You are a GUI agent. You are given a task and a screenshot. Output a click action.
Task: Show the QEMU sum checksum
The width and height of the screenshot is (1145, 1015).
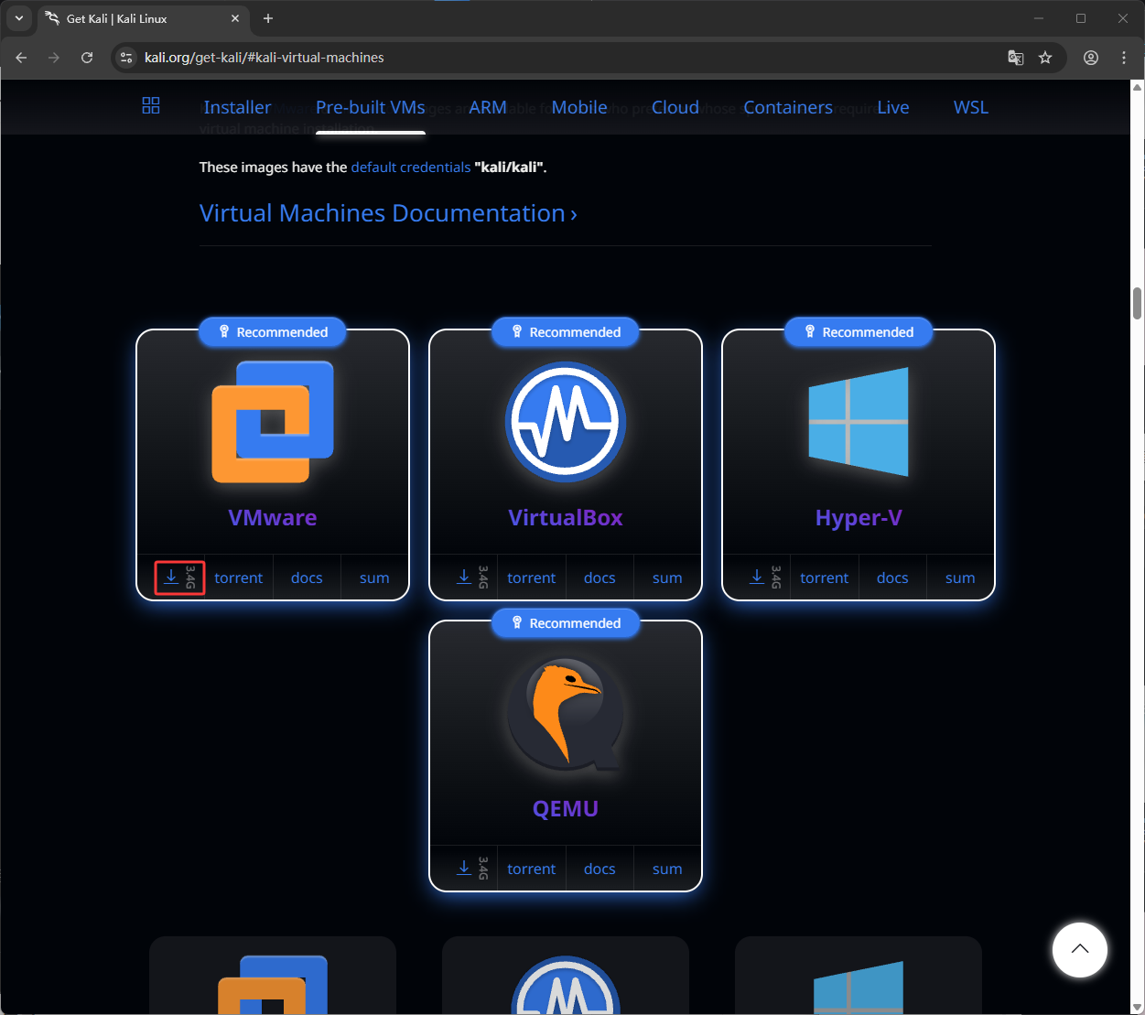tap(667, 869)
